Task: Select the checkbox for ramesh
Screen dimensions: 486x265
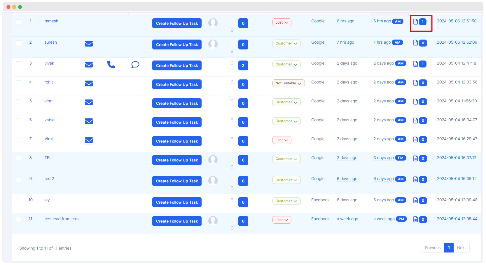Action: pyautogui.click(x=18, y=22)
